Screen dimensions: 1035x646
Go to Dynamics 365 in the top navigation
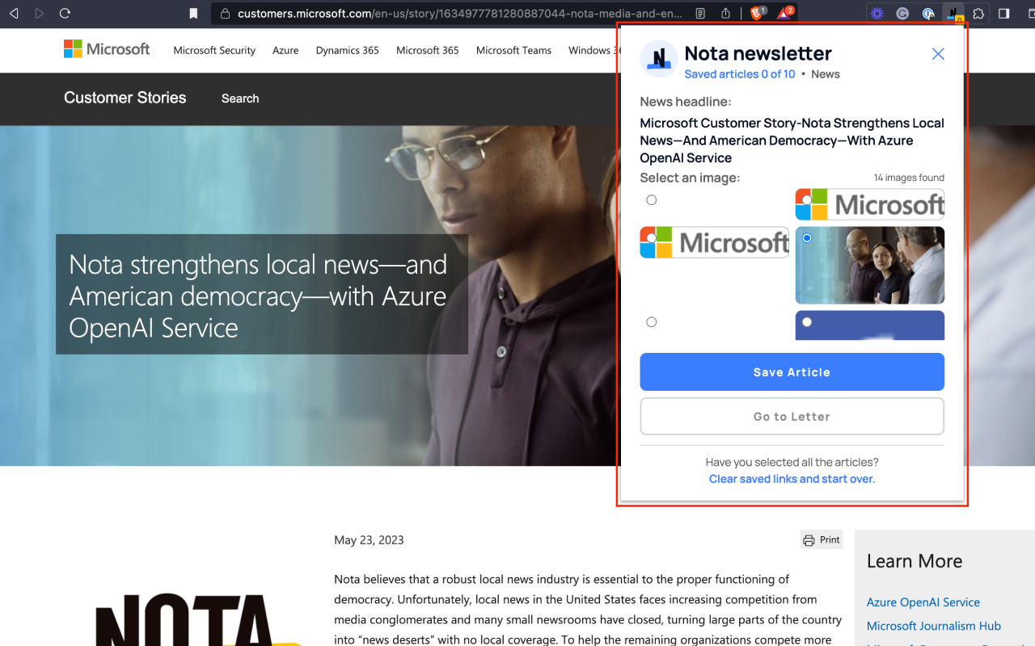click(x=348, y=50)
